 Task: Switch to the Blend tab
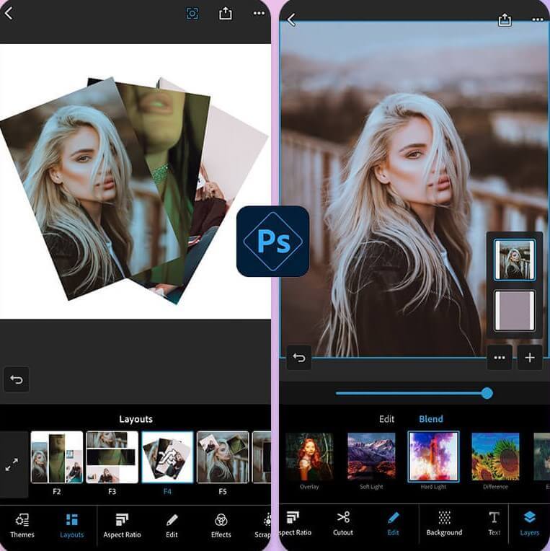(430, 419)
